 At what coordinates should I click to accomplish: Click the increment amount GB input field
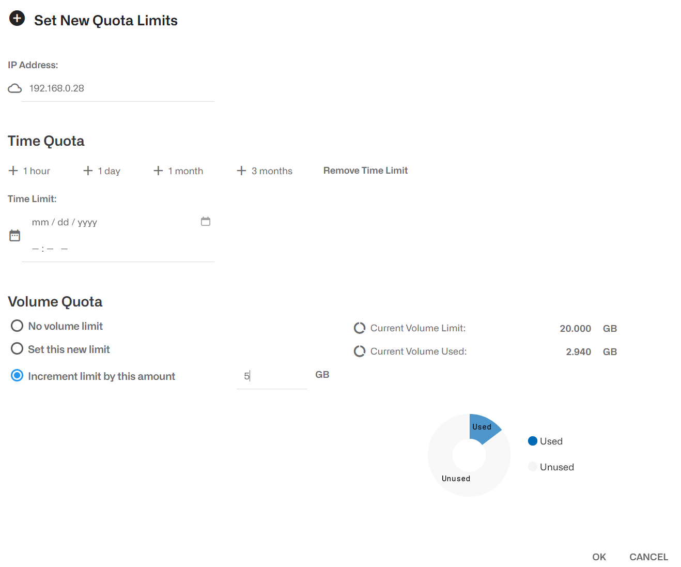272,376
